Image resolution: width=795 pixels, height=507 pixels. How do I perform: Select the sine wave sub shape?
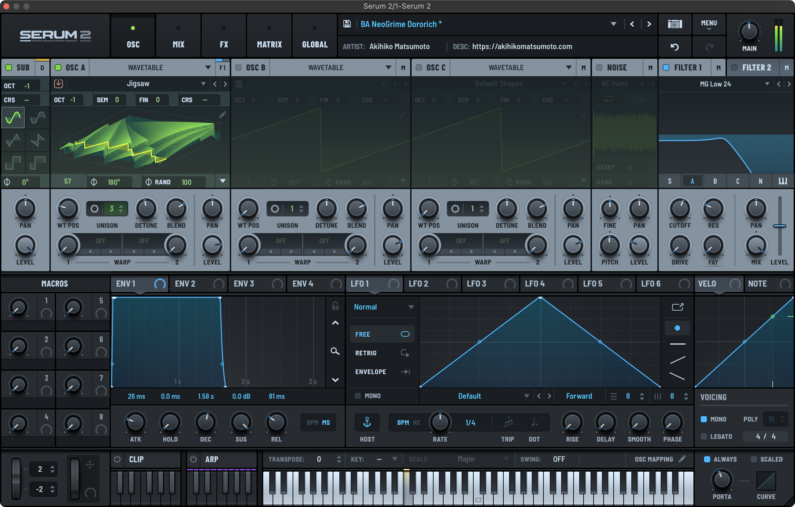click(13, 118)
